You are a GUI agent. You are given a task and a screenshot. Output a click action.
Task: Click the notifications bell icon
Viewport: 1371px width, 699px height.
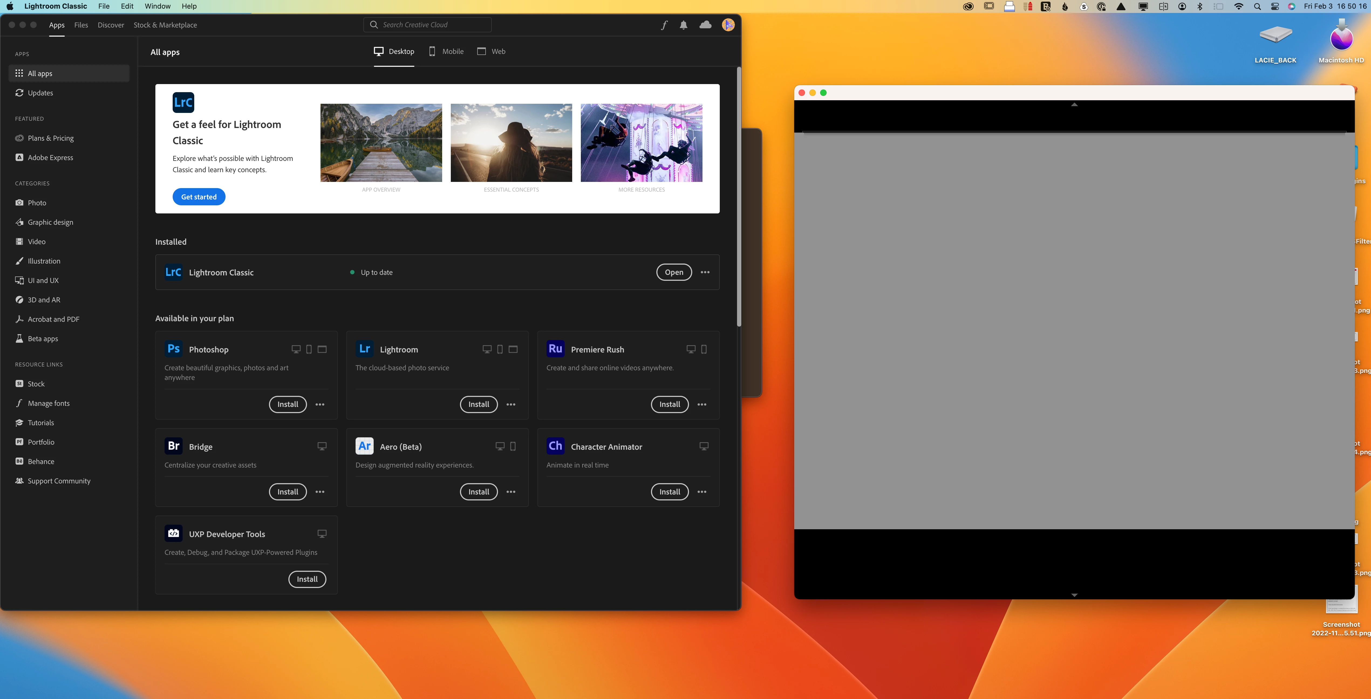pyautogui.click(x=683, y=25)
